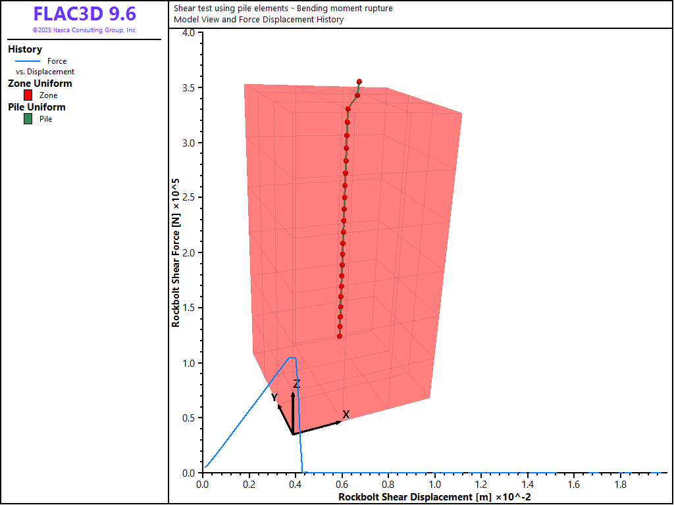Viewport: 674px width, 505px height.
Task: Click the 'Model View and Force Displacement History' subtitle
Action: point(259,20)
